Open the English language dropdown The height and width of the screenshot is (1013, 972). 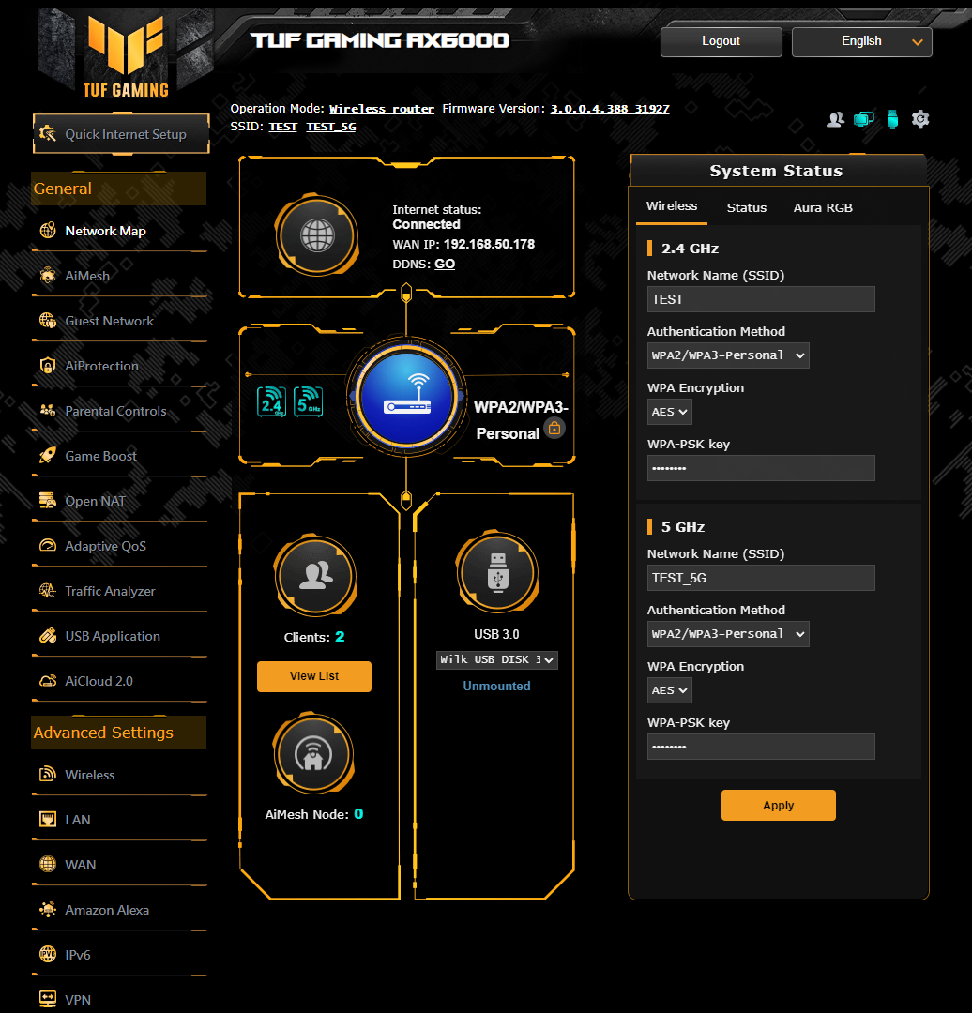pyautogui.click(x=861, y=41)
